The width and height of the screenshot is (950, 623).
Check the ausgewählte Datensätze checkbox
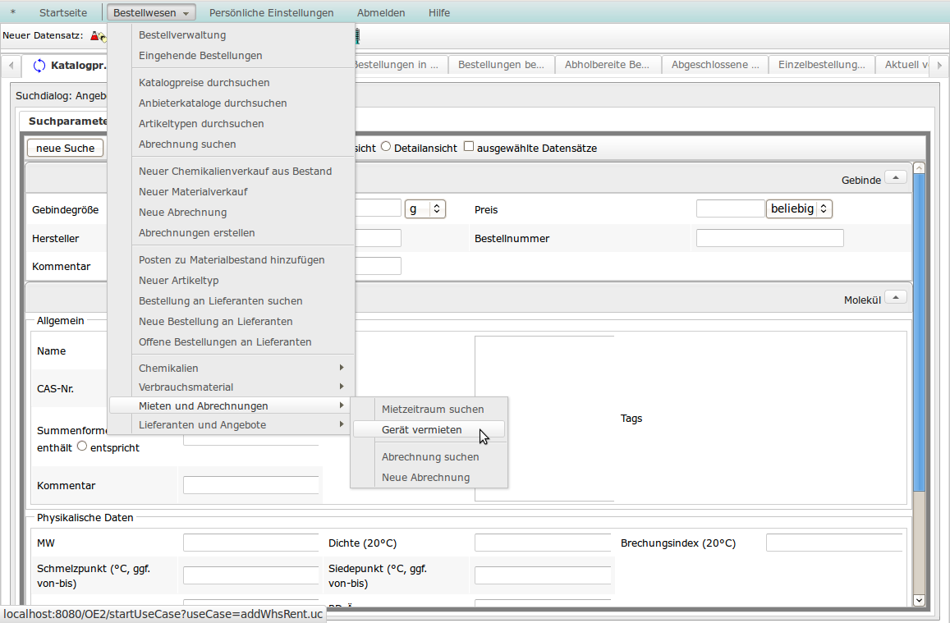pyautogui.click(x=469, y=147)
